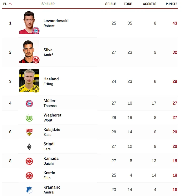Open Thomas Müller's player profile link

(x=50, y=103)
